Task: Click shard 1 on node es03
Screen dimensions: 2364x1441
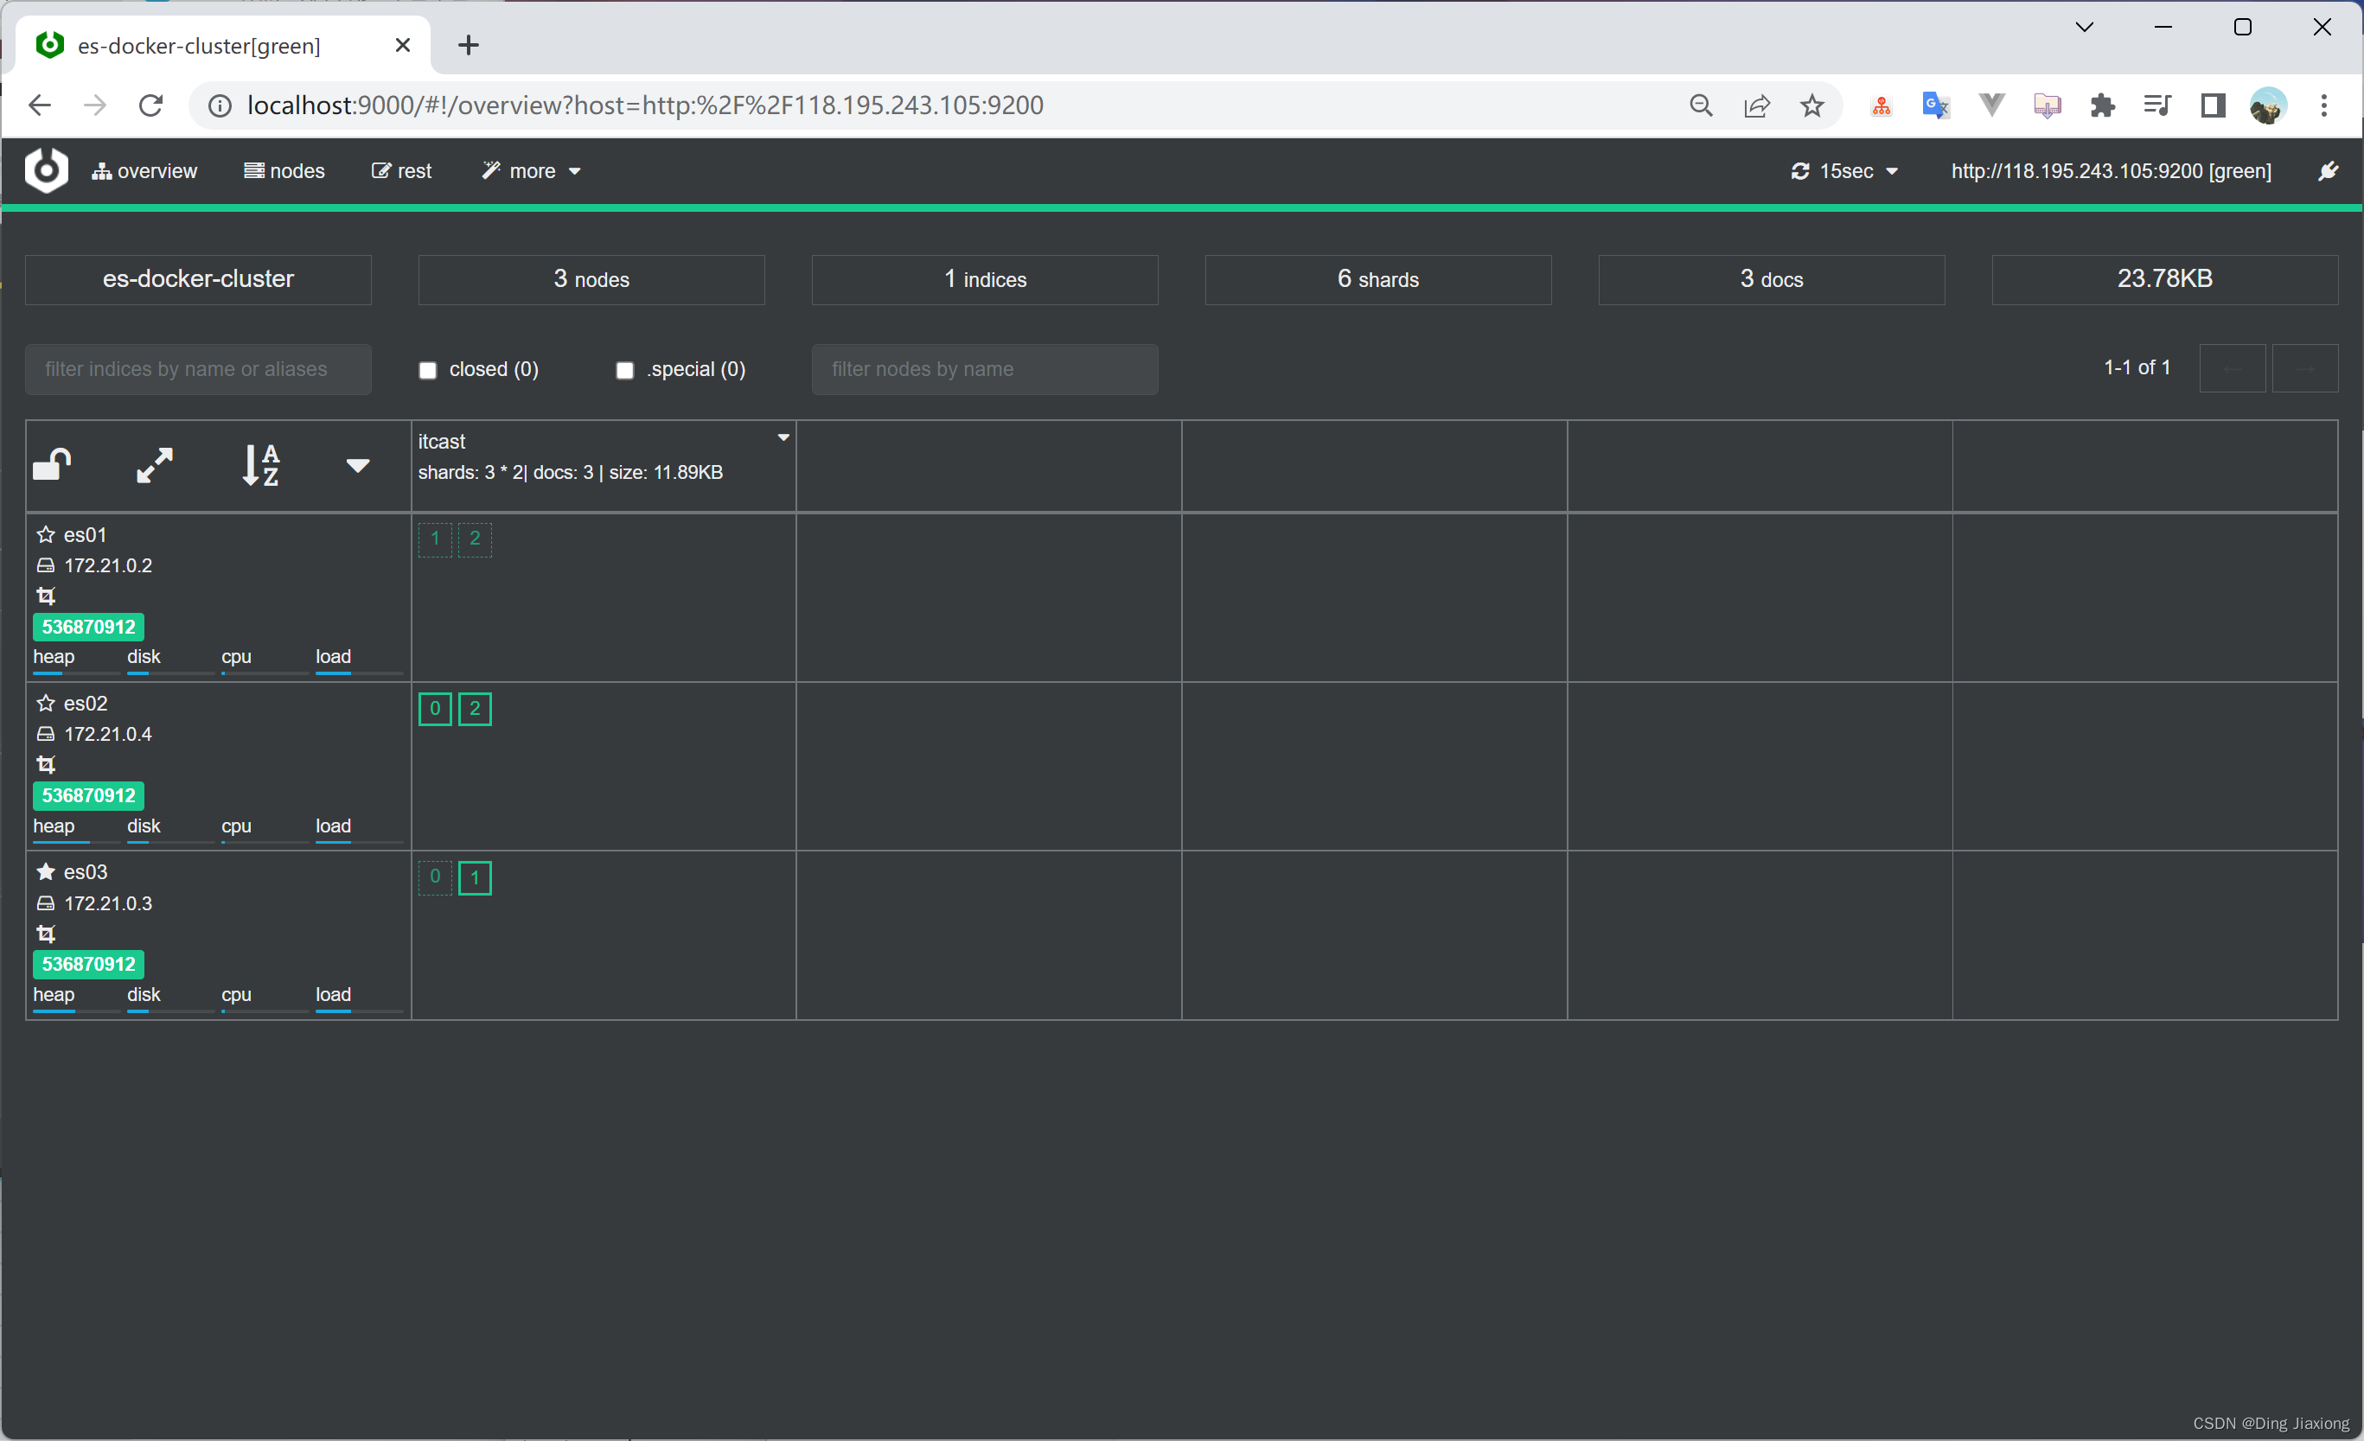Action: 475,878
